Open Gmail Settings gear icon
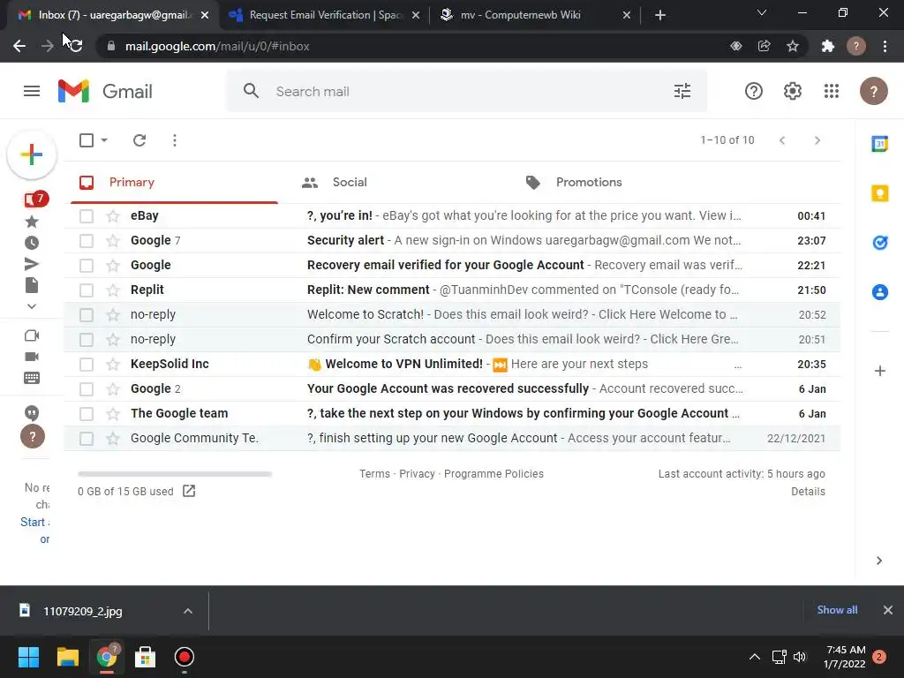 click(x=792, y=91)
